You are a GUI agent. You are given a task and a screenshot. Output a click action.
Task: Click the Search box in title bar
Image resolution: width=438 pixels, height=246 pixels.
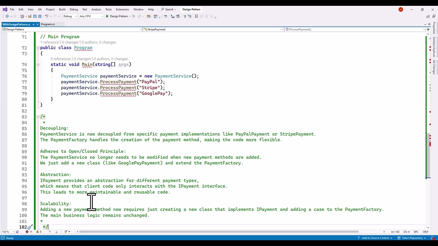pyautogui.click(x=169, y=9)
